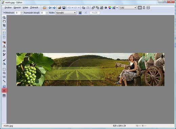Select the Red-eye reduction tool
The image size is (176, 129).
point(4,43)
